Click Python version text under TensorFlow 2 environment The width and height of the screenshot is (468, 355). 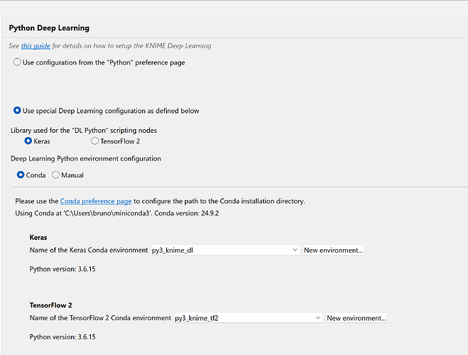click(x=62, y=337)
